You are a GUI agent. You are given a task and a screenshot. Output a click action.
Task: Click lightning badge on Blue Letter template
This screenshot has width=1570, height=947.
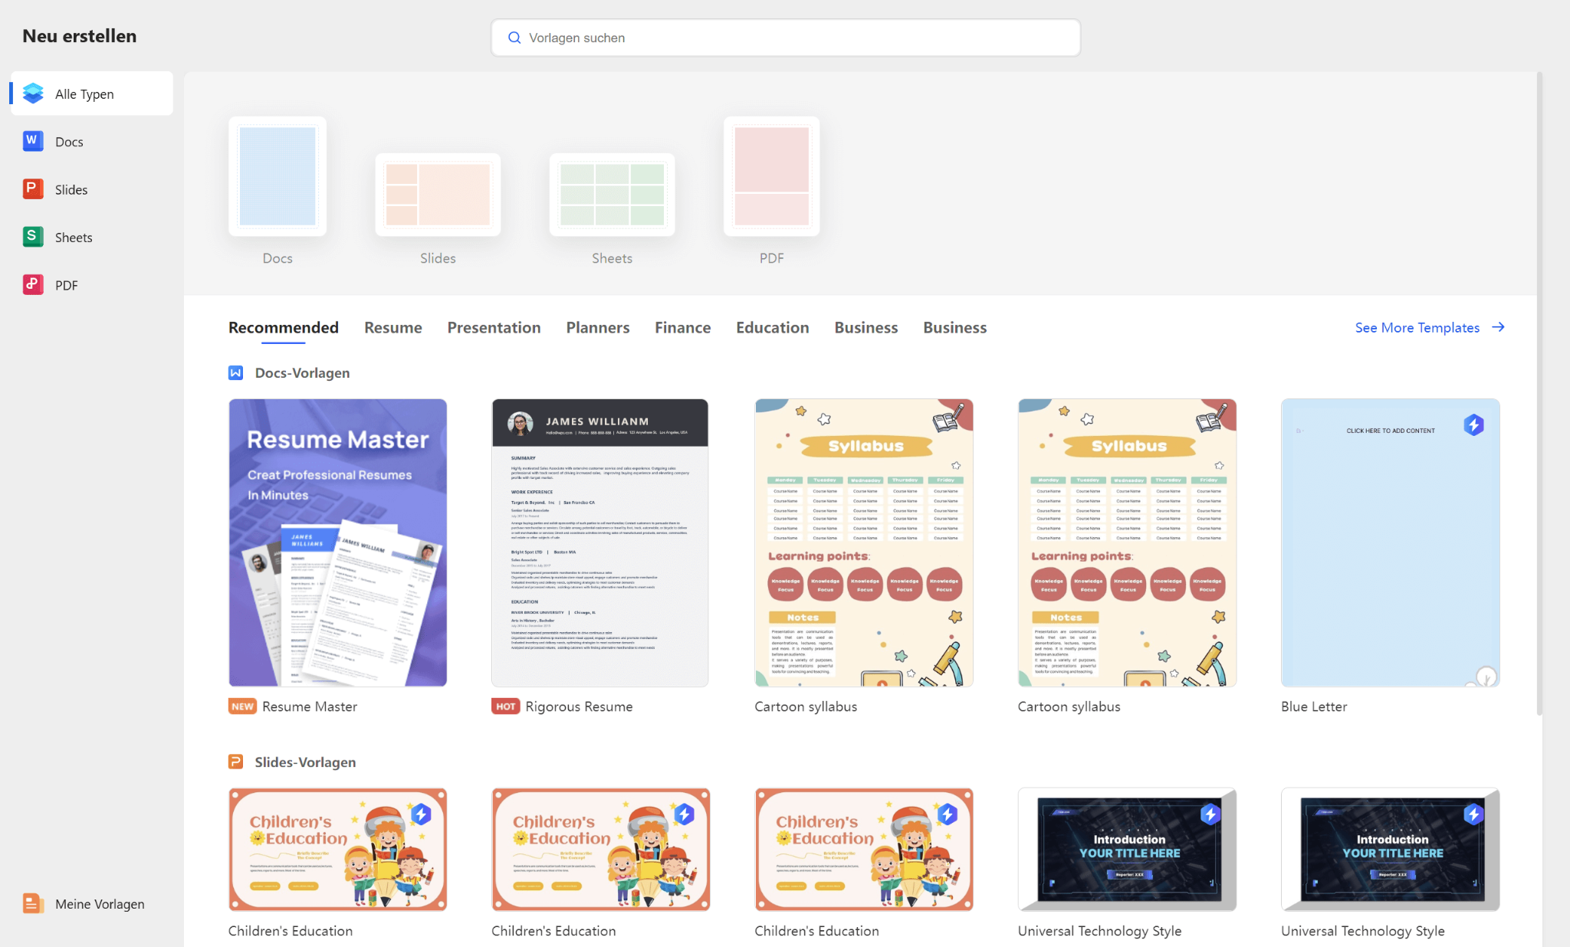pyautogui.click(x=1473, y=425)
